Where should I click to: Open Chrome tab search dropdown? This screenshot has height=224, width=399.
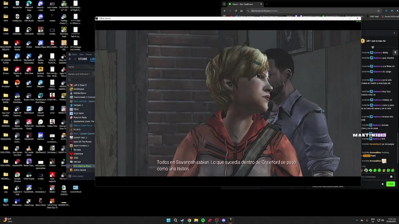click(x=224, y=4)
